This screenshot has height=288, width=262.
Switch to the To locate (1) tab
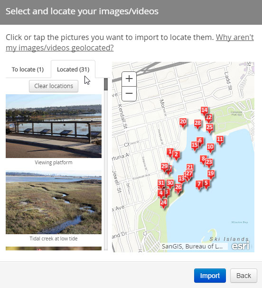click(28, 70)
